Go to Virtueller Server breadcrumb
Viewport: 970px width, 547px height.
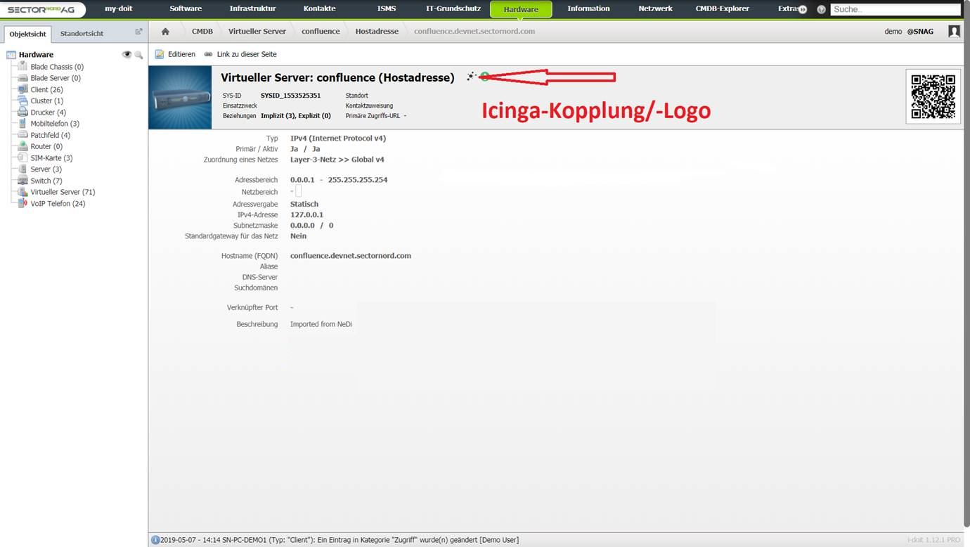coord(257,32)
